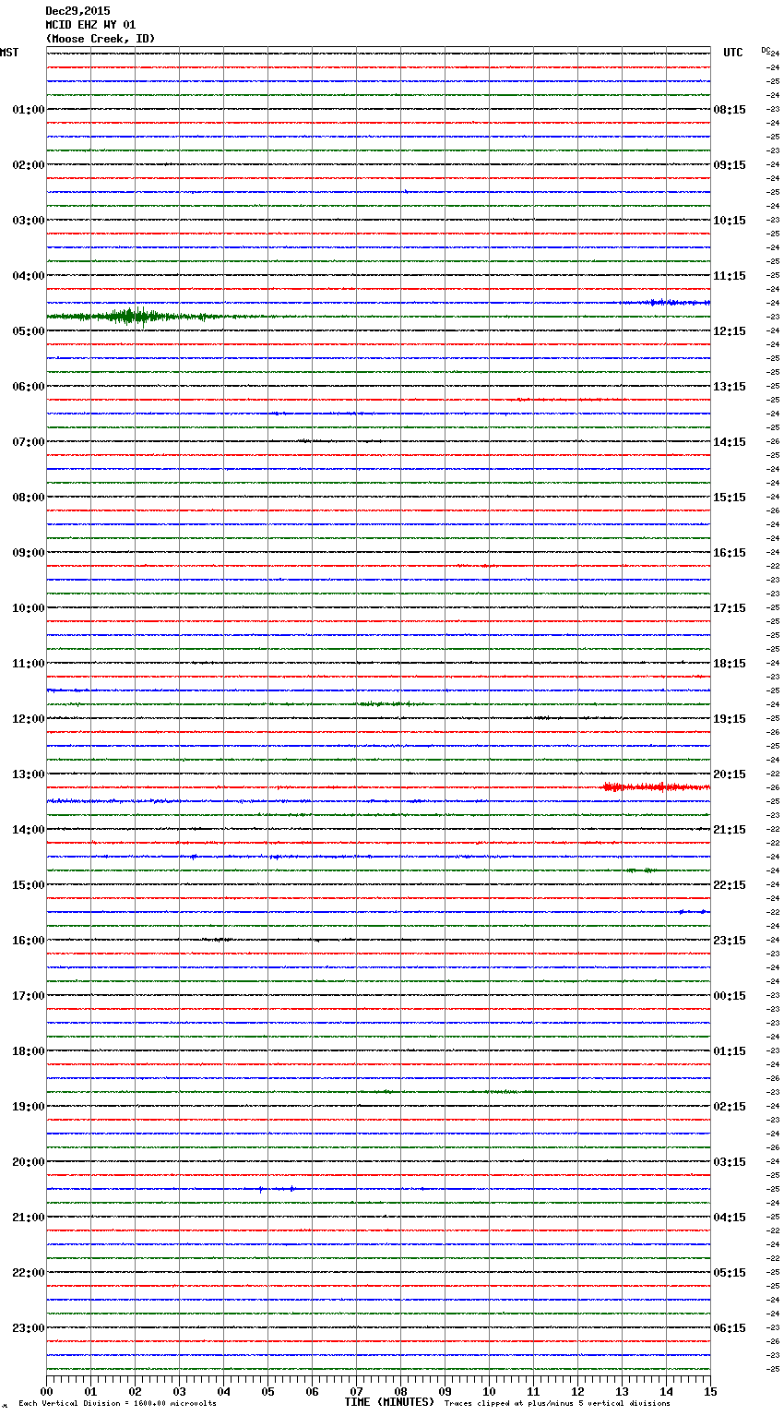Click the 11:00 MST time label
The width and height of the screenshot is (784, 1416).
pyautogui.click(x=28, y=664)
